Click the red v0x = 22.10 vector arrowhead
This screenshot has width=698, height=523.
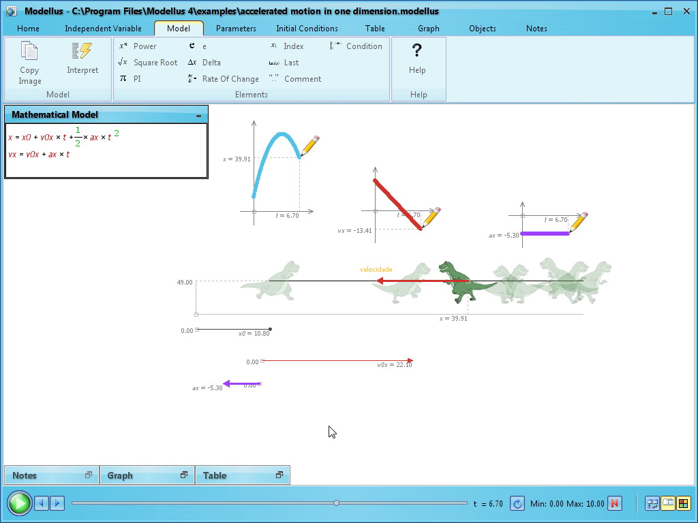point(410,361)
